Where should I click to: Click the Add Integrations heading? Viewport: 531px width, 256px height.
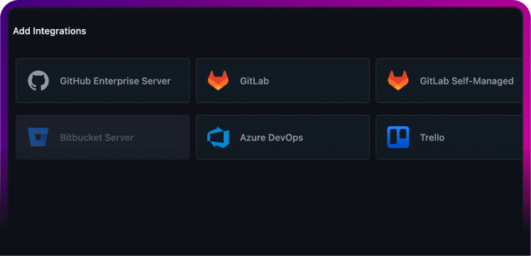(50, 31)
